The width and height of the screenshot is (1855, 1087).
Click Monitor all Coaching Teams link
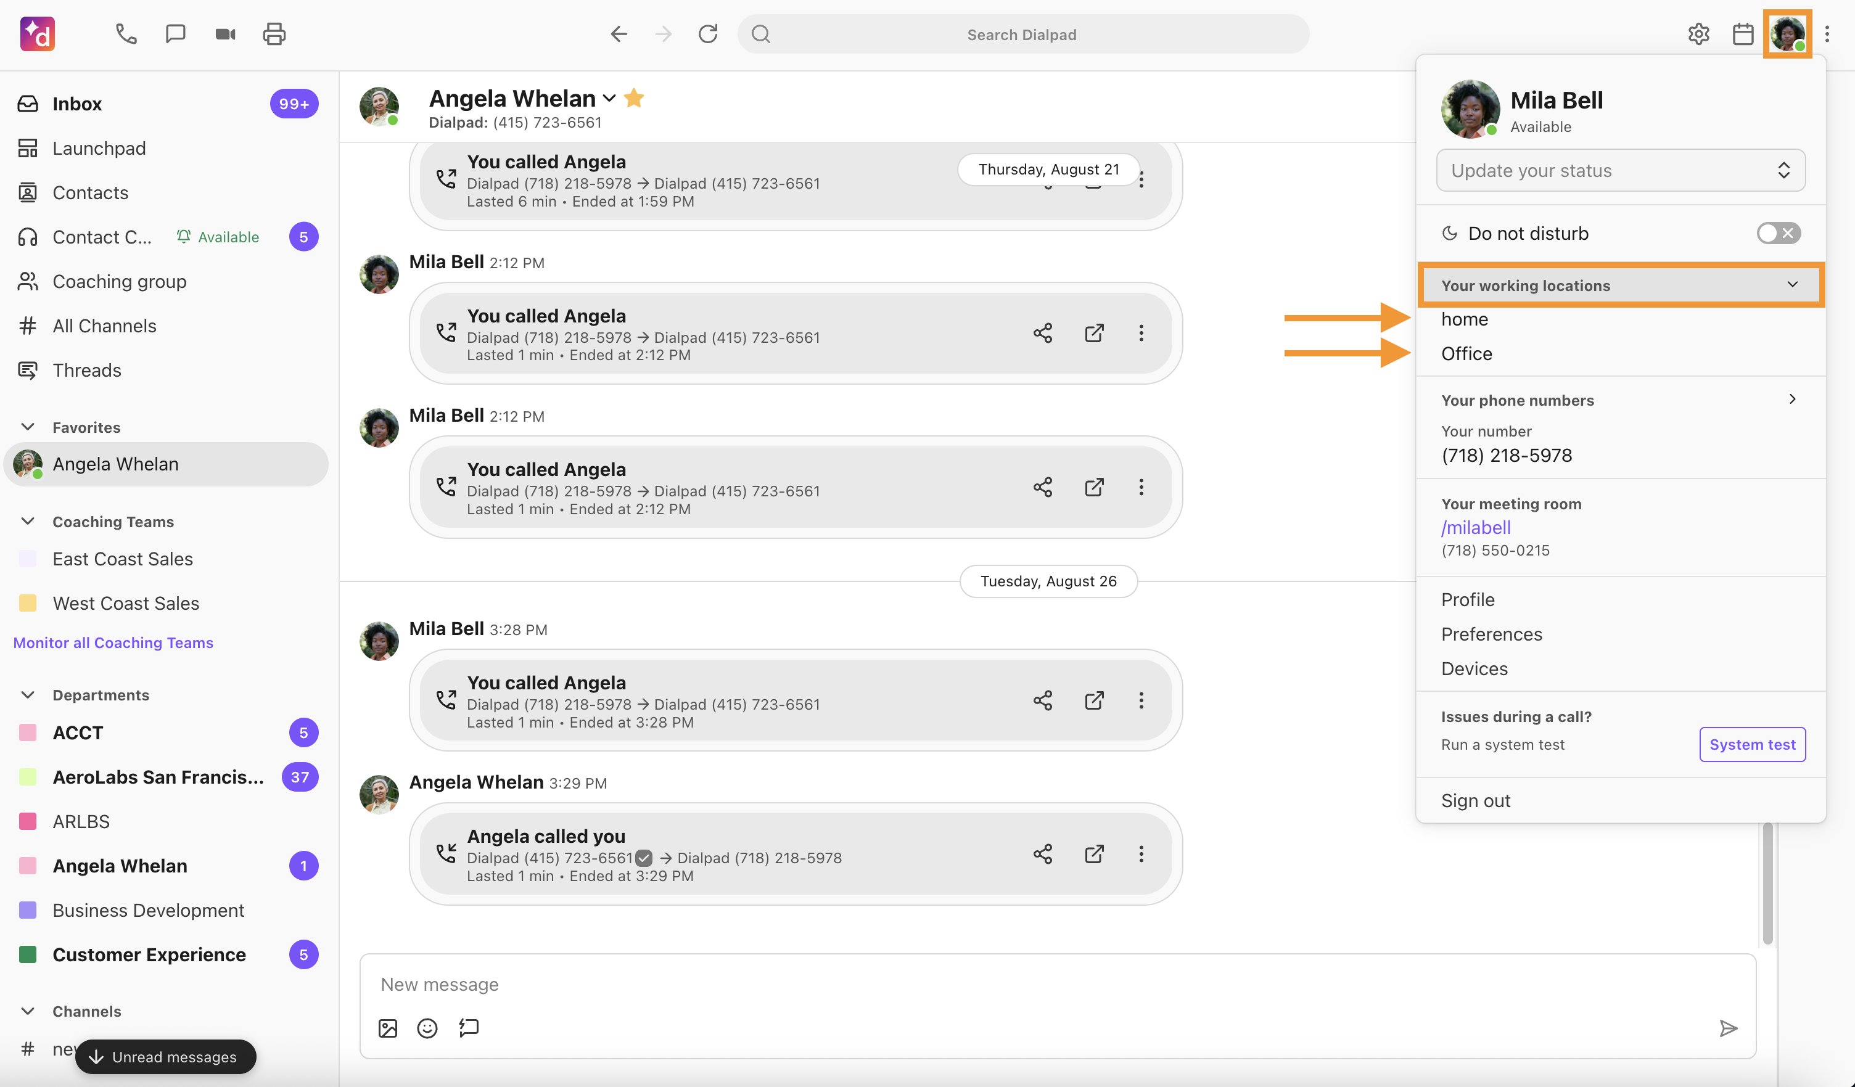113,642
